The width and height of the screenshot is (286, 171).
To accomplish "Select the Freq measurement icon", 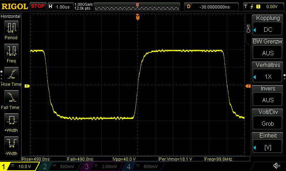I will 11,51.
